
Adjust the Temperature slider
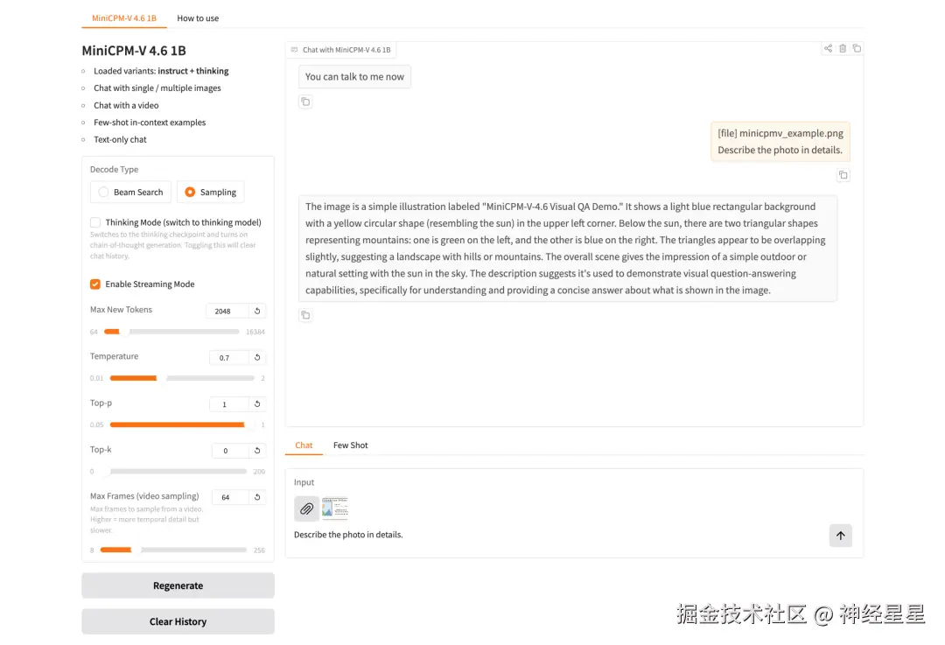tap(182, 378)
